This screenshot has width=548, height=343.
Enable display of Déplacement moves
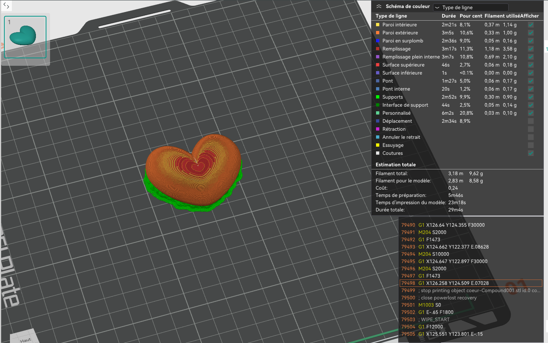530,121
